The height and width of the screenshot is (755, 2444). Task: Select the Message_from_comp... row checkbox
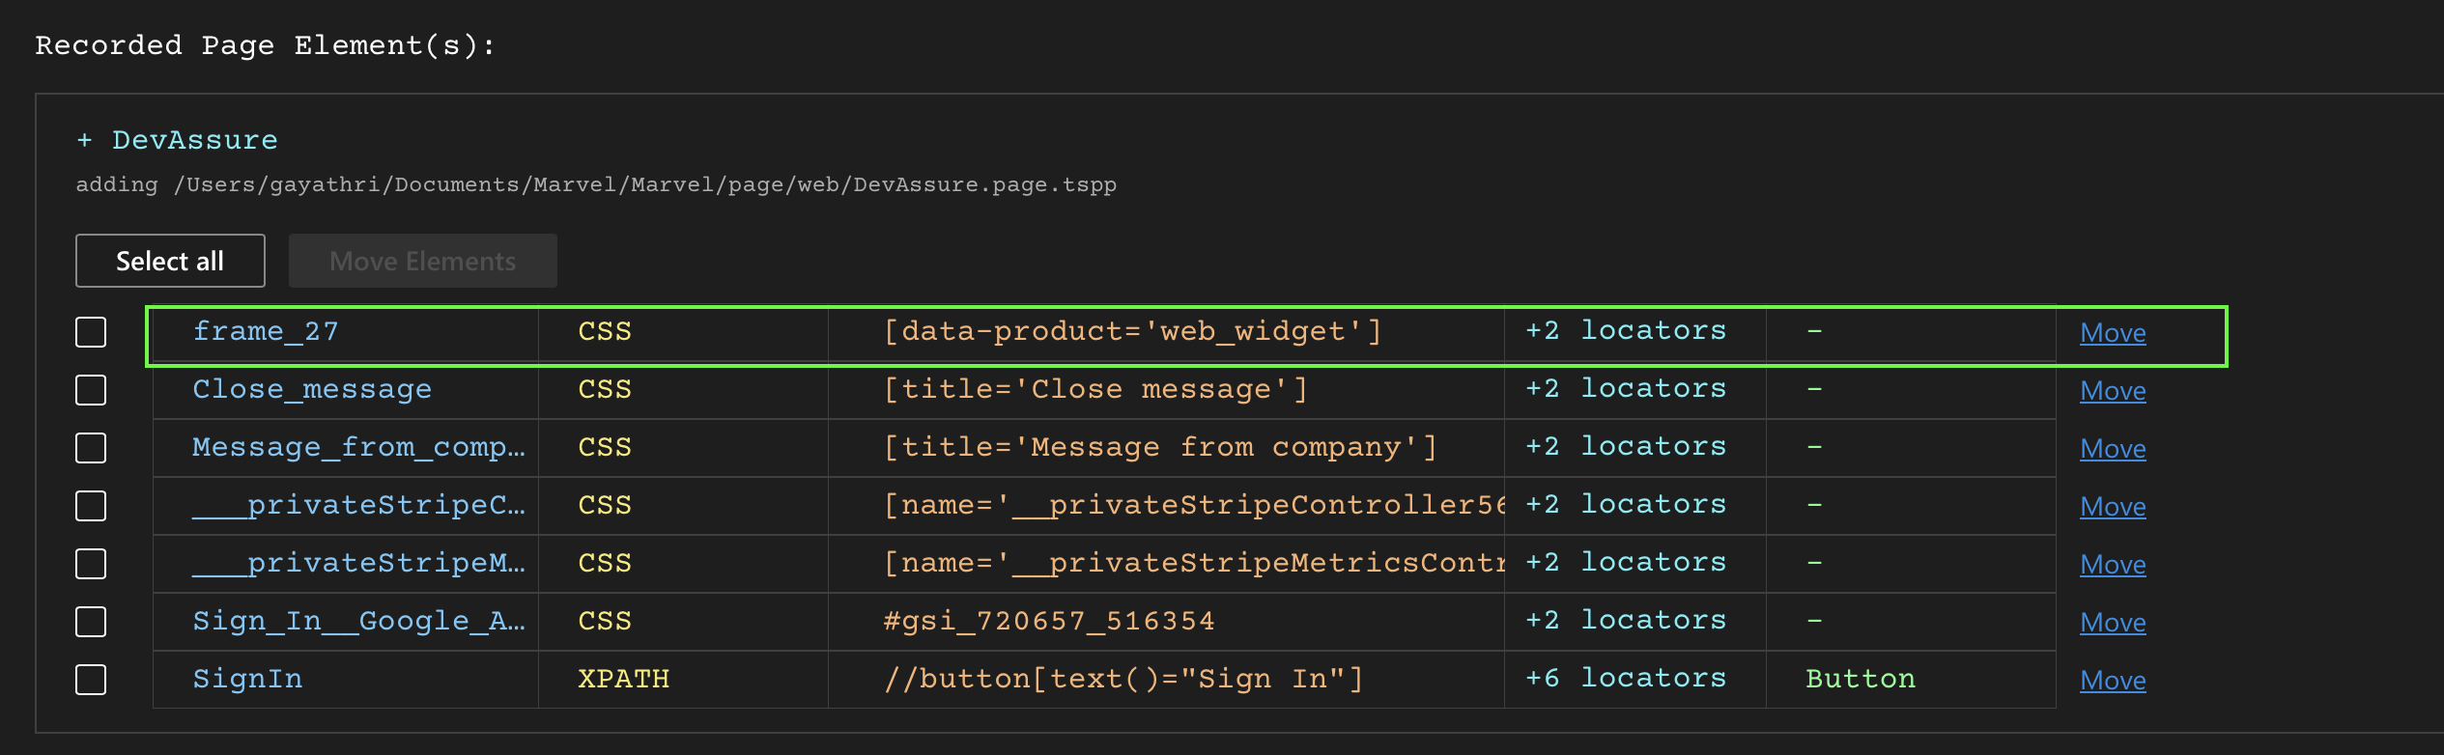[91, 448]
